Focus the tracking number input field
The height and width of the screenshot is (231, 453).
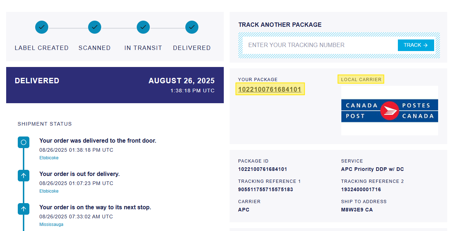(319, 45)
